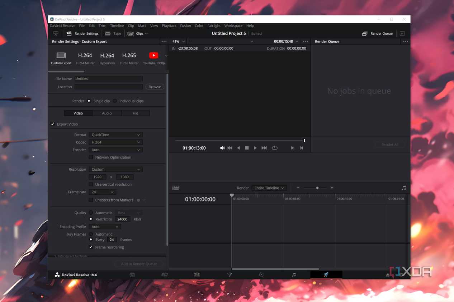Open the Fusion page icon
The image size is (454, 302).
click(229, 275)
